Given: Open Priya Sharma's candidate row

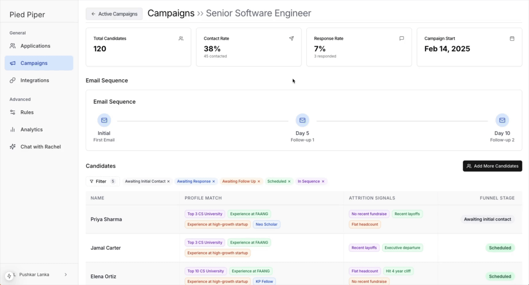Looking at the screenshot, I should coord(106,219).
